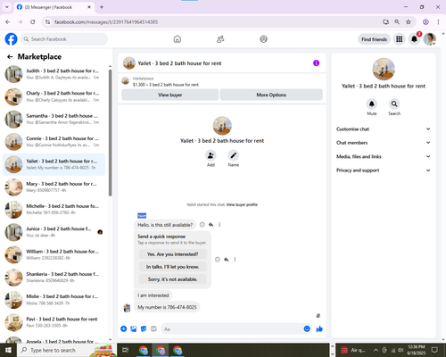Send a thumbs-up like
Viewport: 446px width, 357px height.
tap(319, 328)
